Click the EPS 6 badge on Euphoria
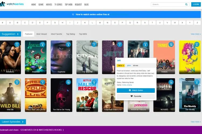The height and width of the screenshot is (134, 202). click(x=68, y=44)
